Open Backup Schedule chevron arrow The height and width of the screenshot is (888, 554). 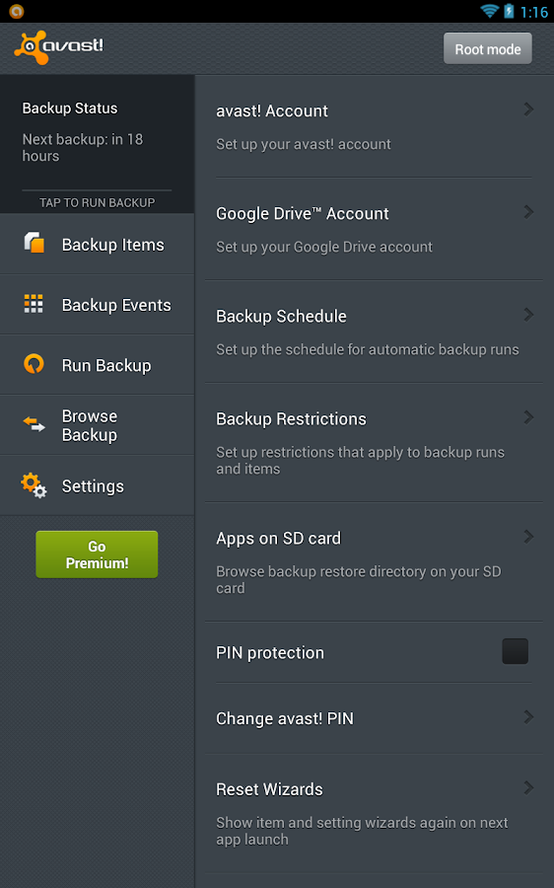[x=528, y=315]
